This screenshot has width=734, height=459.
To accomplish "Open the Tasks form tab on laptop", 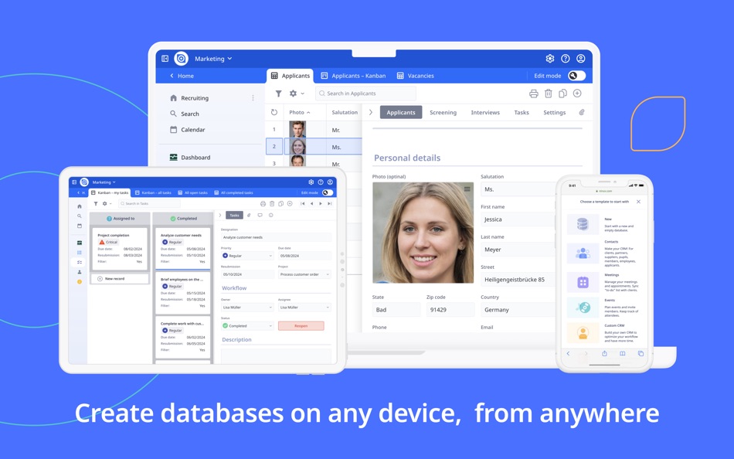I will pos(522,112).
